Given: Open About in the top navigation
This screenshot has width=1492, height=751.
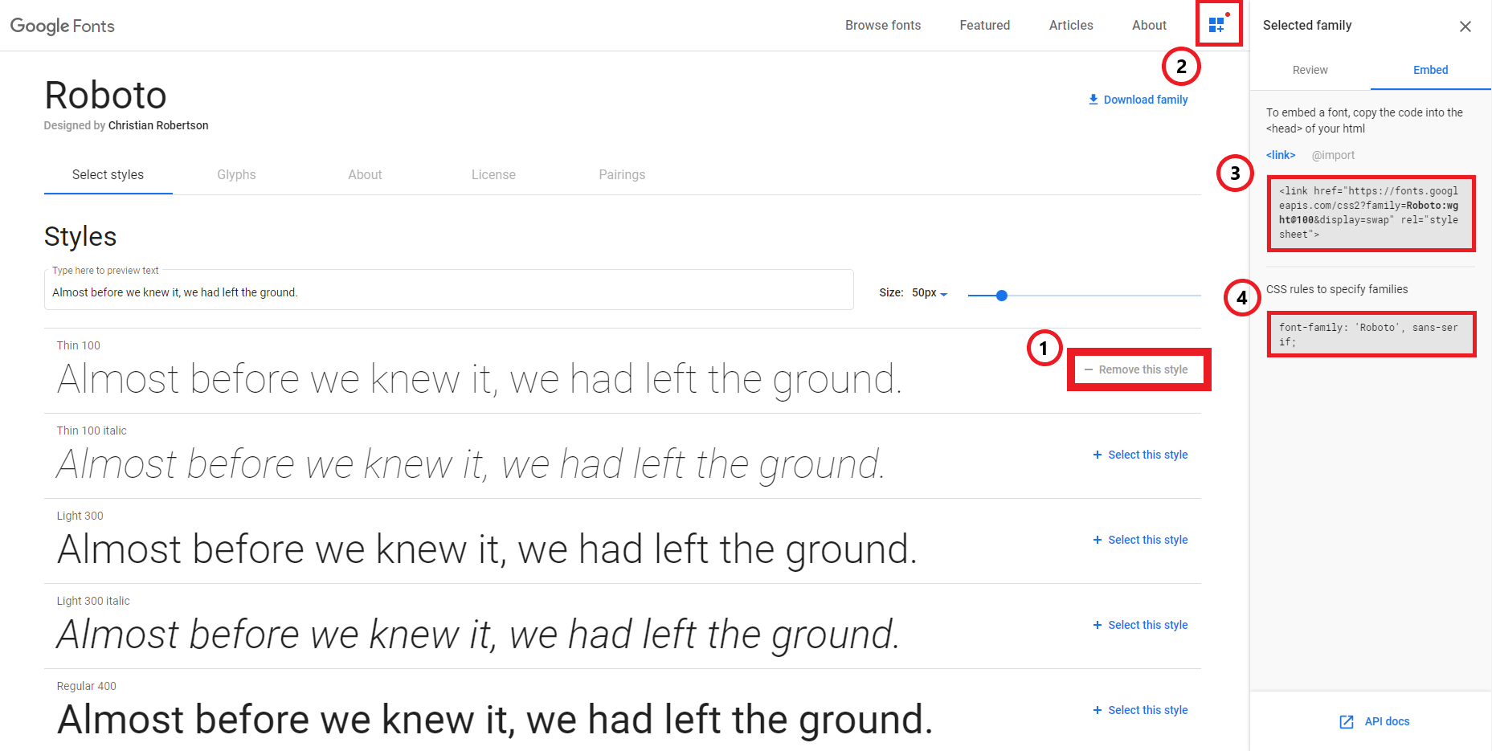Looking at the screenshot, I should [1149, 26].
